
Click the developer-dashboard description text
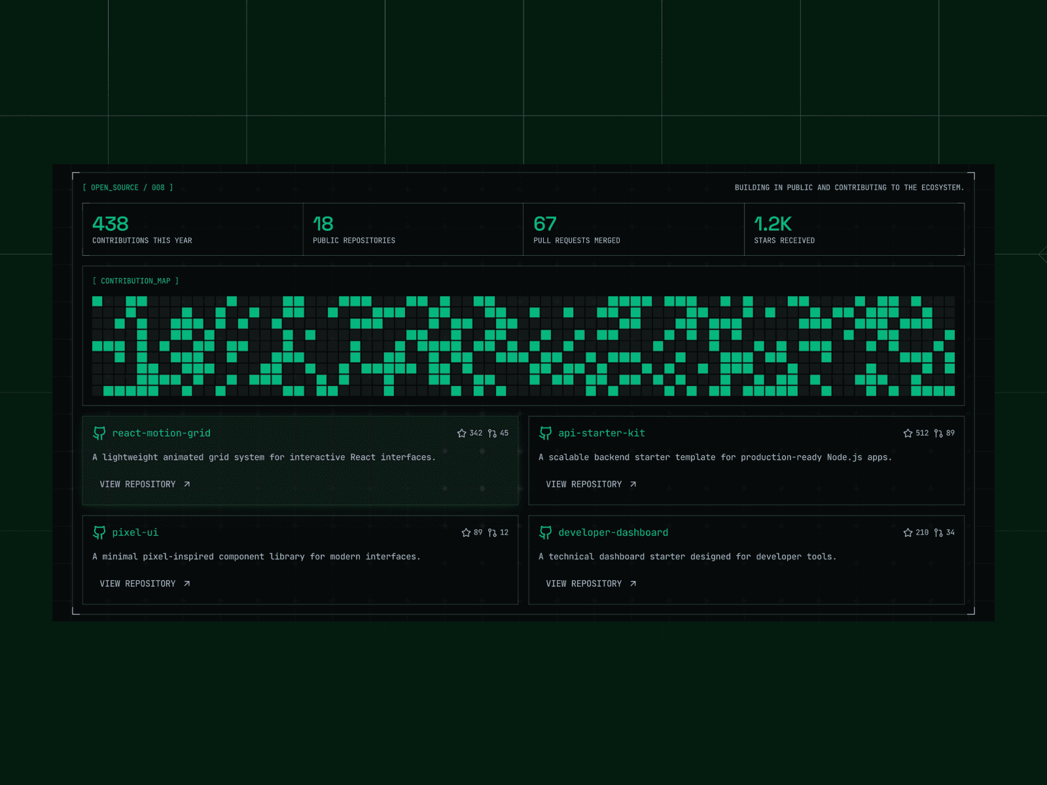click(688, 557)
